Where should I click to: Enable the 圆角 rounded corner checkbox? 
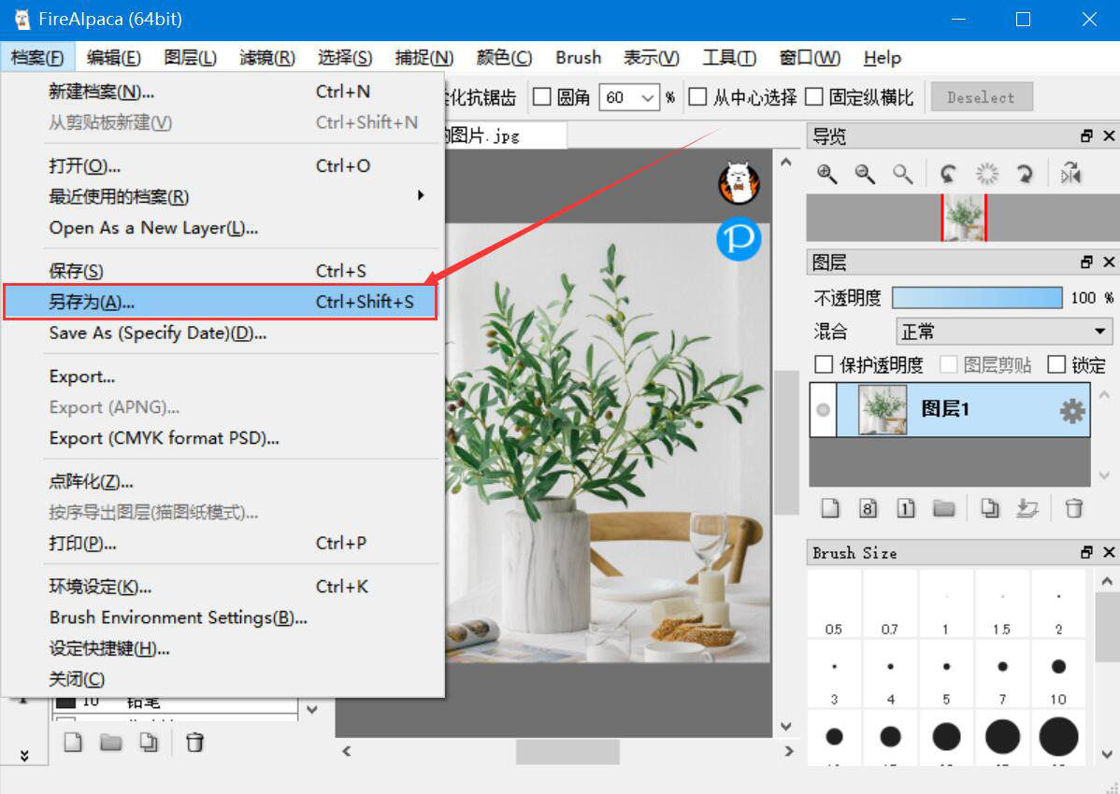click(542, 96)
